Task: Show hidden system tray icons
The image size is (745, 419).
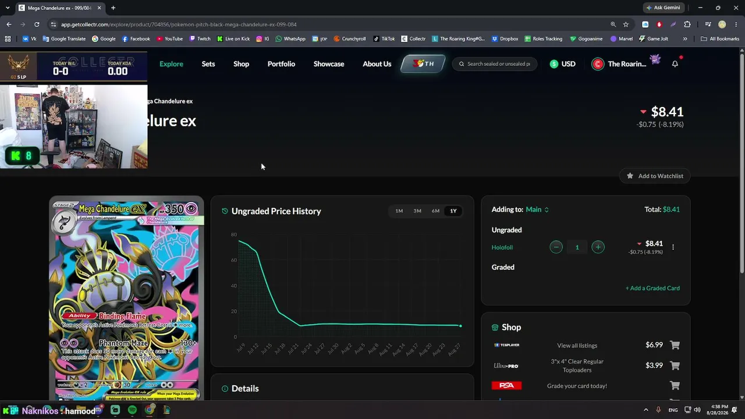Action: point(645,410)
